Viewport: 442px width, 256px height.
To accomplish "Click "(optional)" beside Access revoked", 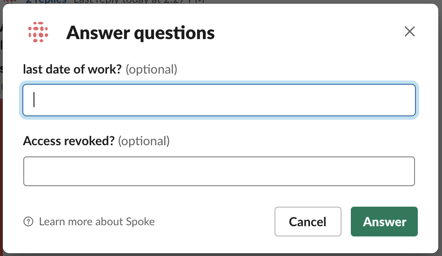I will tap(144, 141).
